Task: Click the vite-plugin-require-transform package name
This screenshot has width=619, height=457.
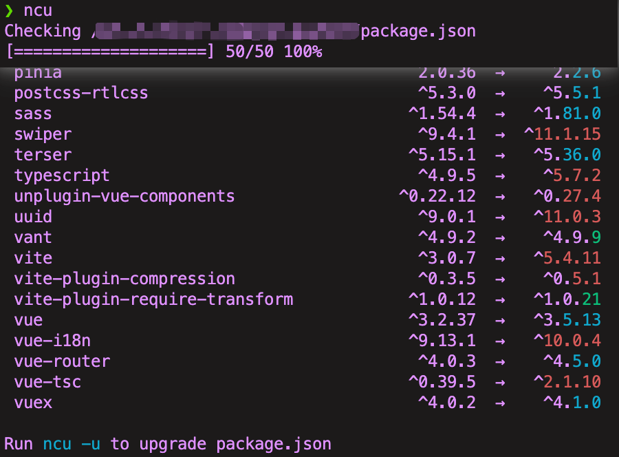Action: [x=153, y=299]
